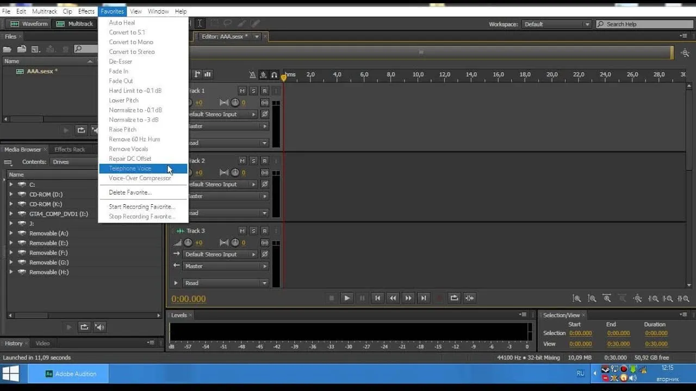Viewport: 696px width, 391px height.
Task: Click the Track 3 volume knob
Action: tap(188, 243)
